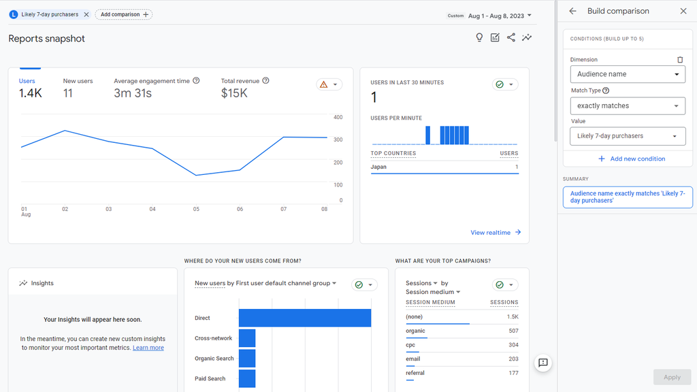Open the feedback icon
Viewport: 697px width, 392px height.
pos(542,363)
